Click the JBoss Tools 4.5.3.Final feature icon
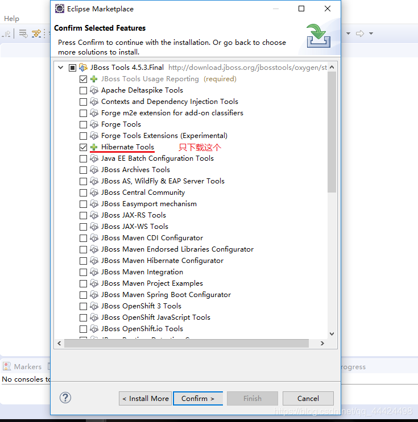Image resolution: width=418 pixels, height=422 pixels. click(83, 67)
